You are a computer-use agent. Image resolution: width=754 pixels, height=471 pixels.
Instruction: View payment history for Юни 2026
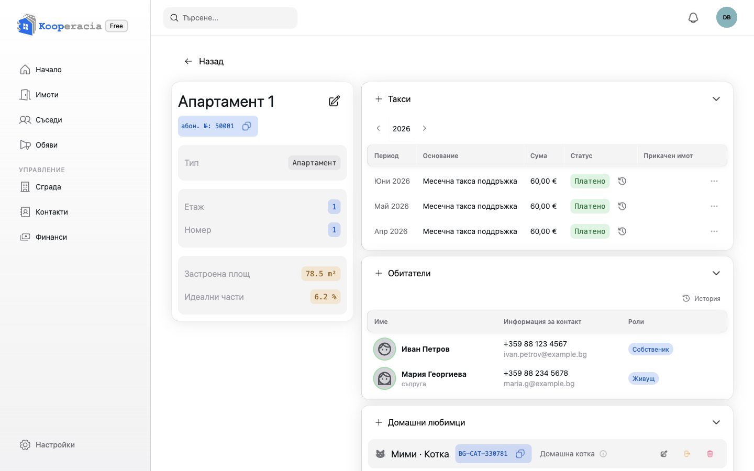click(622, 181)
